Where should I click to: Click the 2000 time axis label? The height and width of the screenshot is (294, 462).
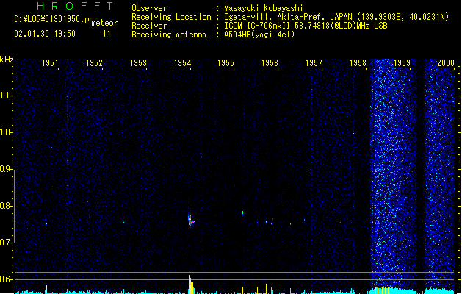[x=446, y=63]
